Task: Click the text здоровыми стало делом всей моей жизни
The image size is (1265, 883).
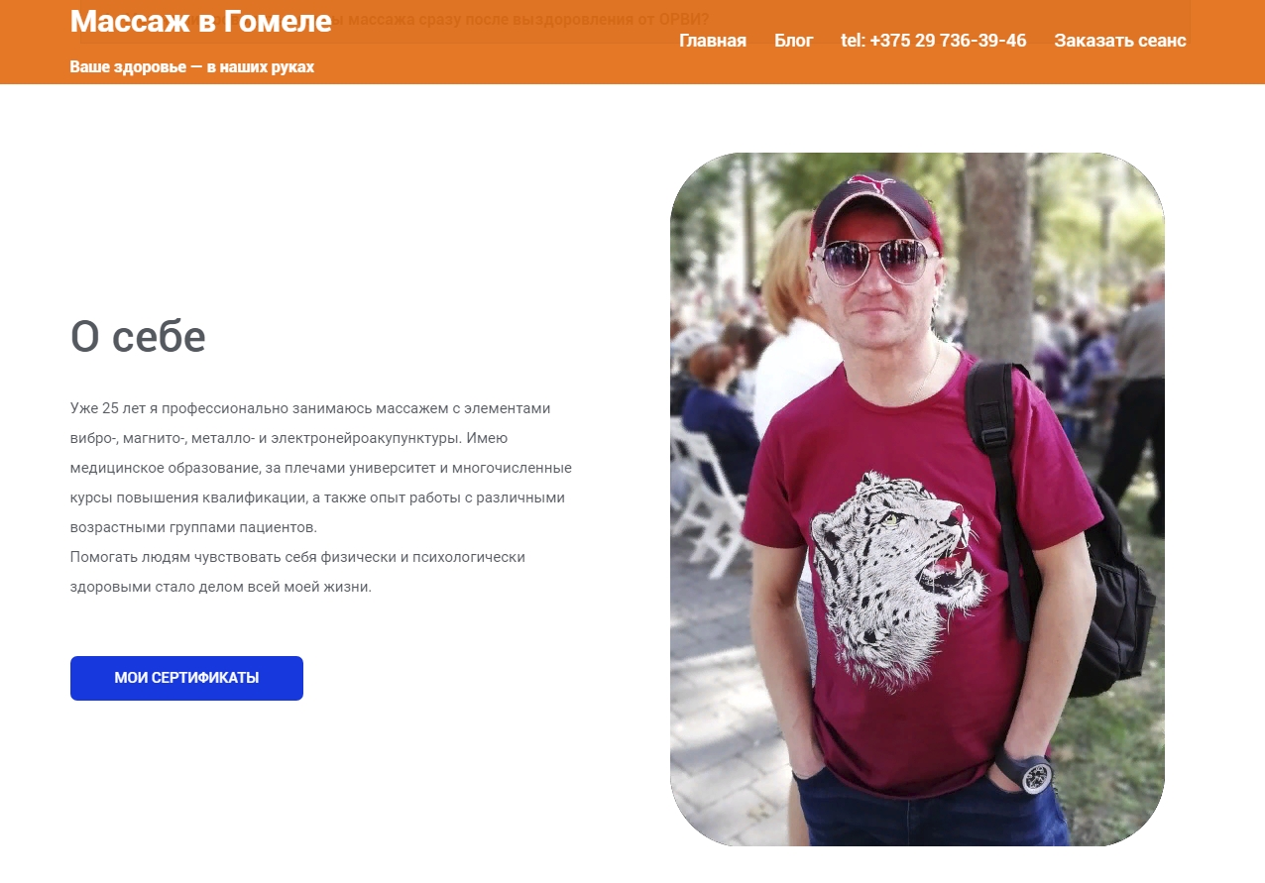Action: (x=221, y=587)
